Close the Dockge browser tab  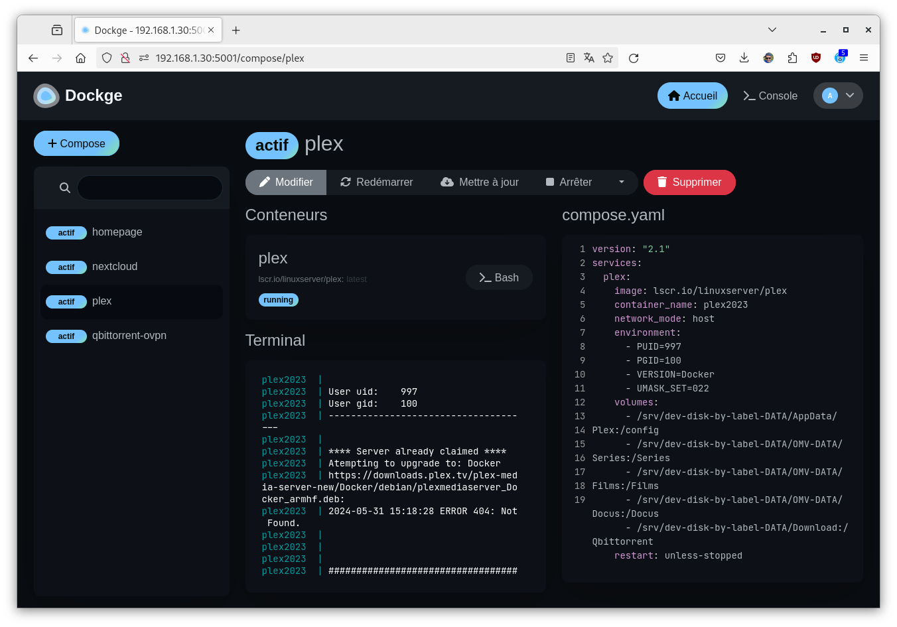[x=211, y=30]
